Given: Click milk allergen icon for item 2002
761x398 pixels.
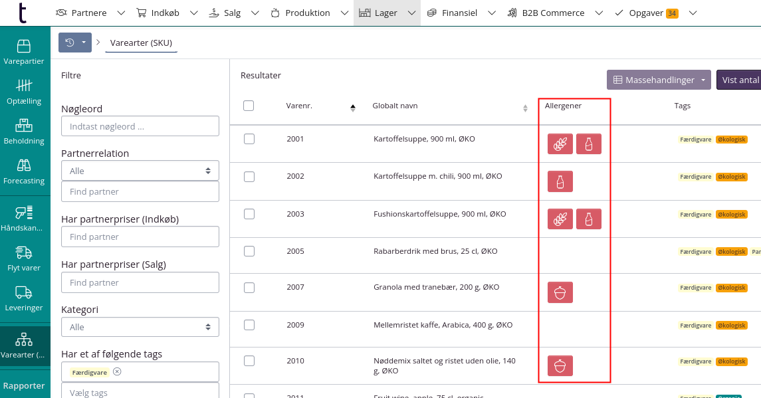Looking at the screenshot, I should tap(560, 181).
